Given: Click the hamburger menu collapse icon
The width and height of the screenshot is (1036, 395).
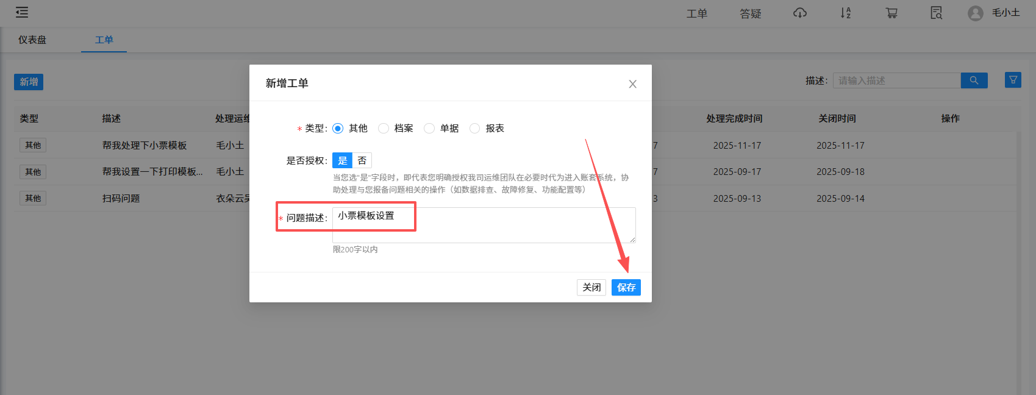Looking at the screenshot, I should 22,12.
